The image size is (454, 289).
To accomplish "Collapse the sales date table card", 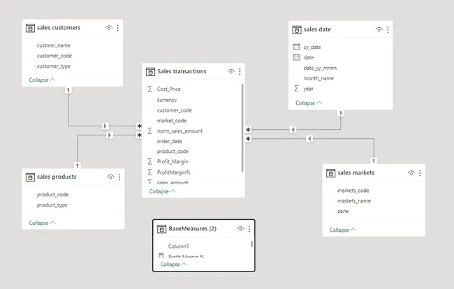I will coord(309,103).
